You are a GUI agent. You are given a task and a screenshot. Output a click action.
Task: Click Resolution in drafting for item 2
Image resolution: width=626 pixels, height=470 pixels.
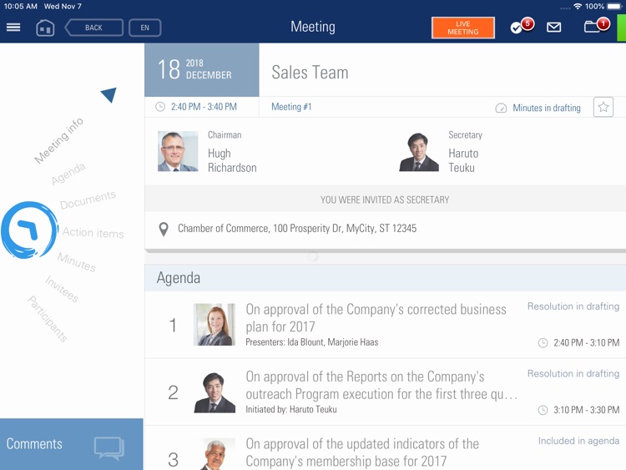pos(573,374)
